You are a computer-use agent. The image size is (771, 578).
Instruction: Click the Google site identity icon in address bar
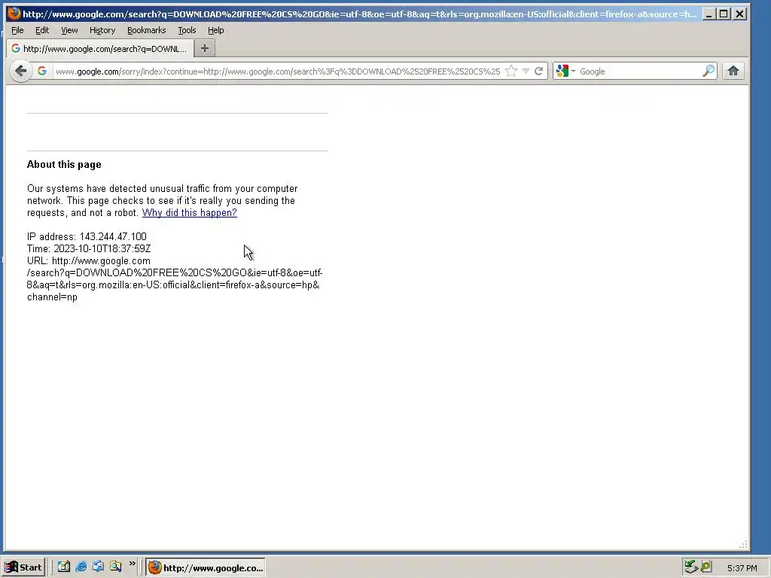click(42, 71)
